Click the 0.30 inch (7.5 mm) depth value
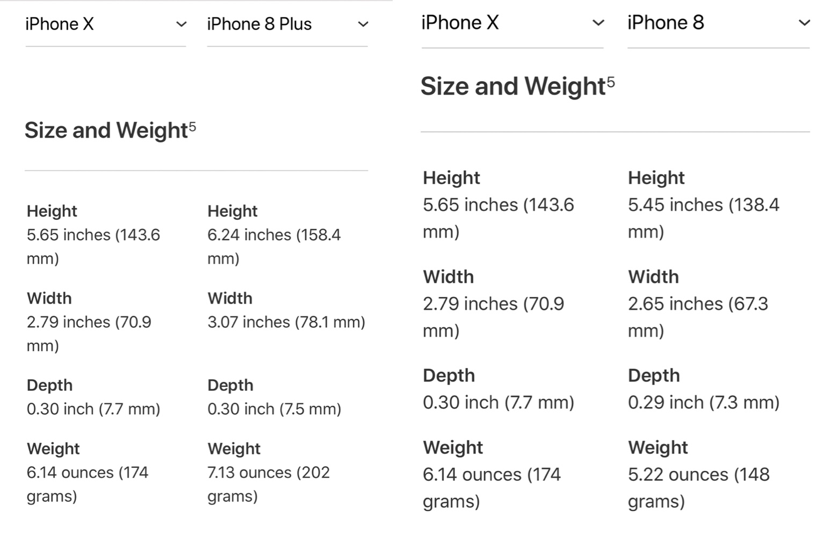The height and width of the screenshot is (548, 838). click(274, 409)
